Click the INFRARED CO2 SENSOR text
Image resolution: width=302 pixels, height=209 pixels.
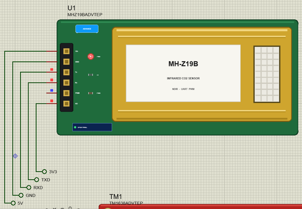point(183,78)
